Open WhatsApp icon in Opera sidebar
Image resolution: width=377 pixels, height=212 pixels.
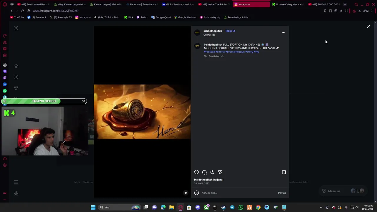coord(5,91)
